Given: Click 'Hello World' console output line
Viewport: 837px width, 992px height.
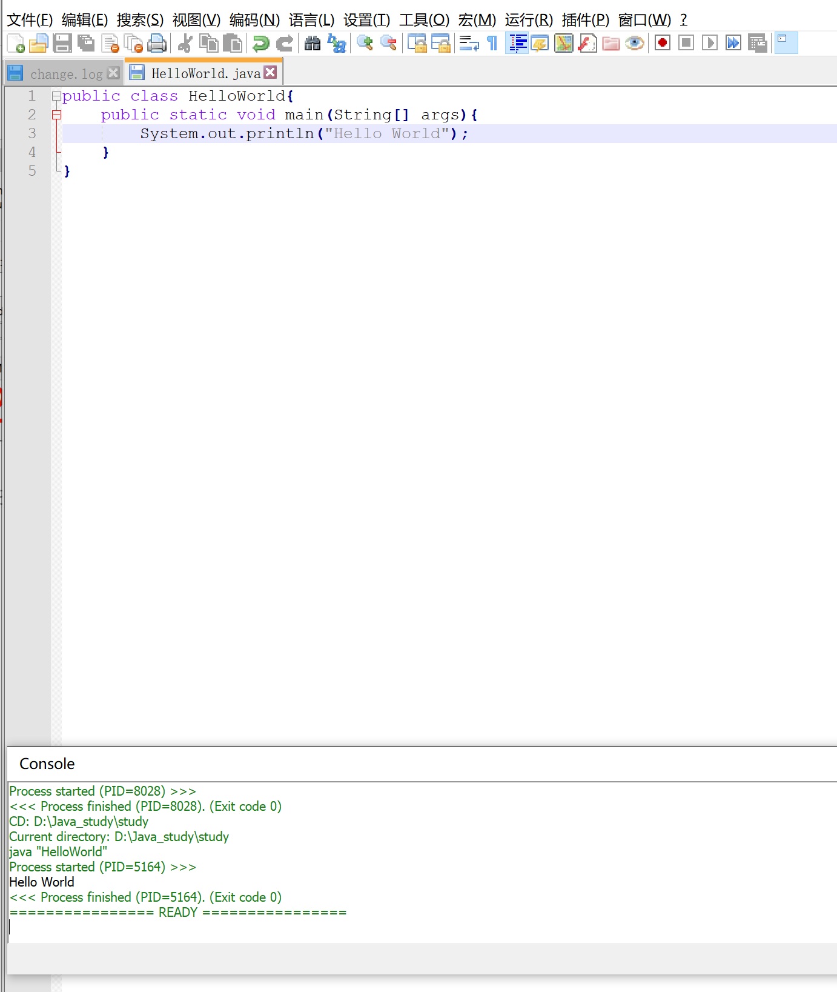Looking at the screenshot, I should tap(42, 882).
